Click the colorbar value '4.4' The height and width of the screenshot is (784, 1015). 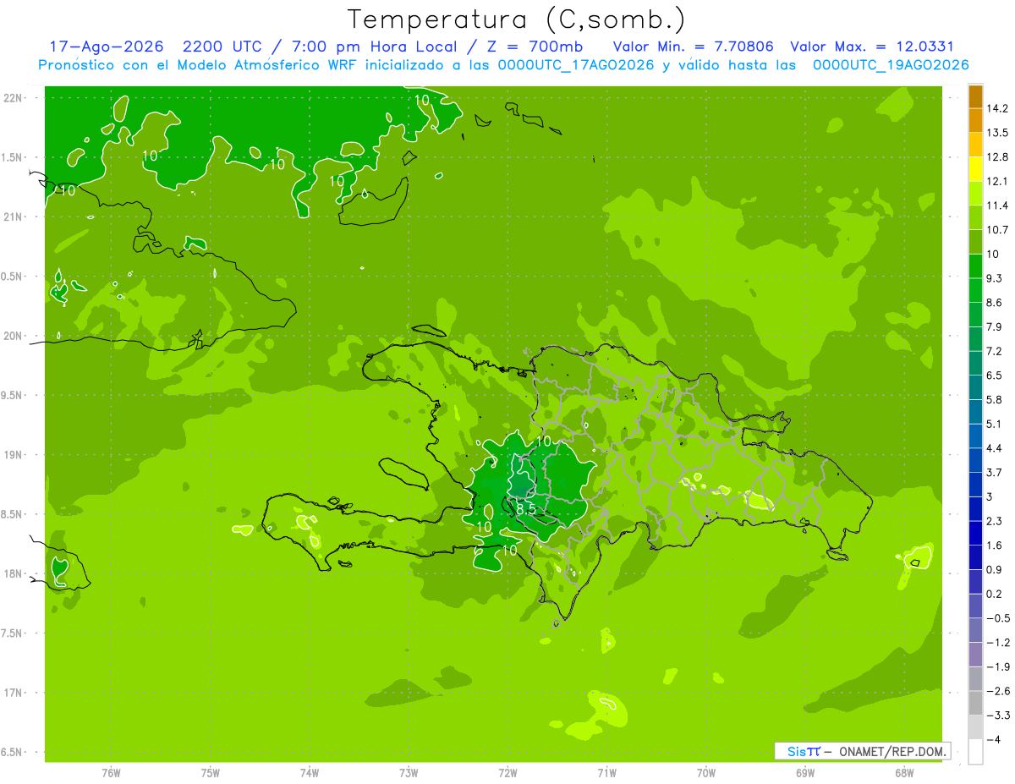coord(995,448)
